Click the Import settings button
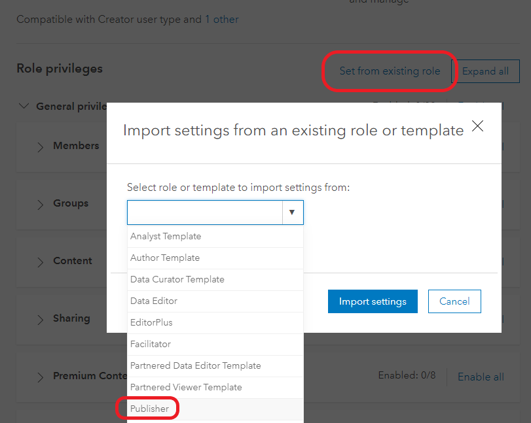The height and width of the screenshot is (423, 531). (373, 301)
